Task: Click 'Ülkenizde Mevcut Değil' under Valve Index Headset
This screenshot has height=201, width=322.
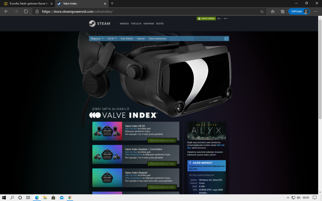Action: [x=162, y=187]
